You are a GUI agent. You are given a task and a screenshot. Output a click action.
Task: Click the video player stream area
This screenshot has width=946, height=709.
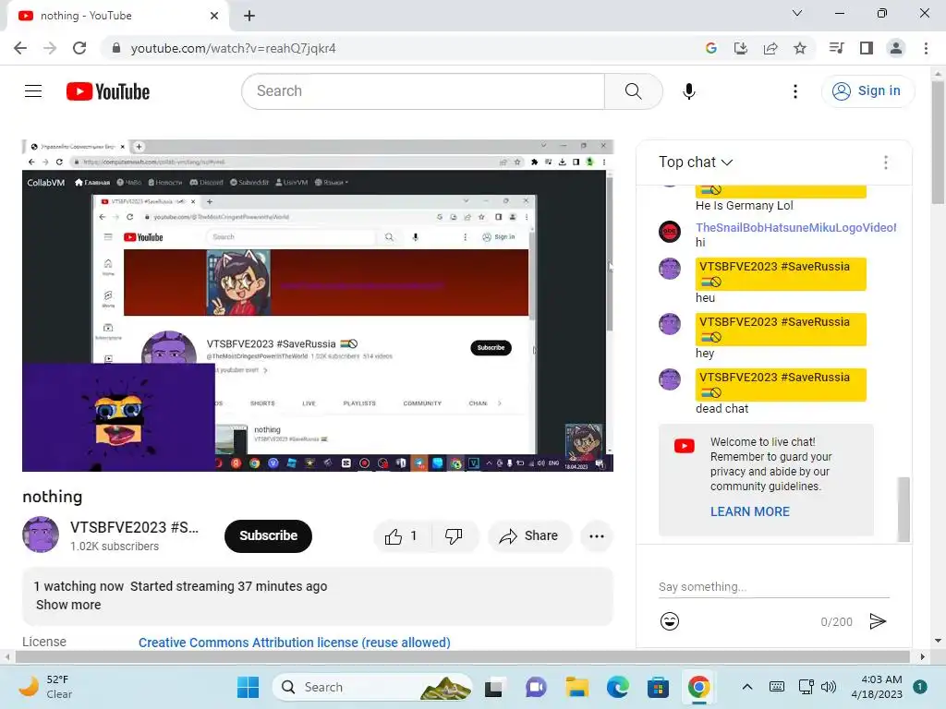pos(318,306)
